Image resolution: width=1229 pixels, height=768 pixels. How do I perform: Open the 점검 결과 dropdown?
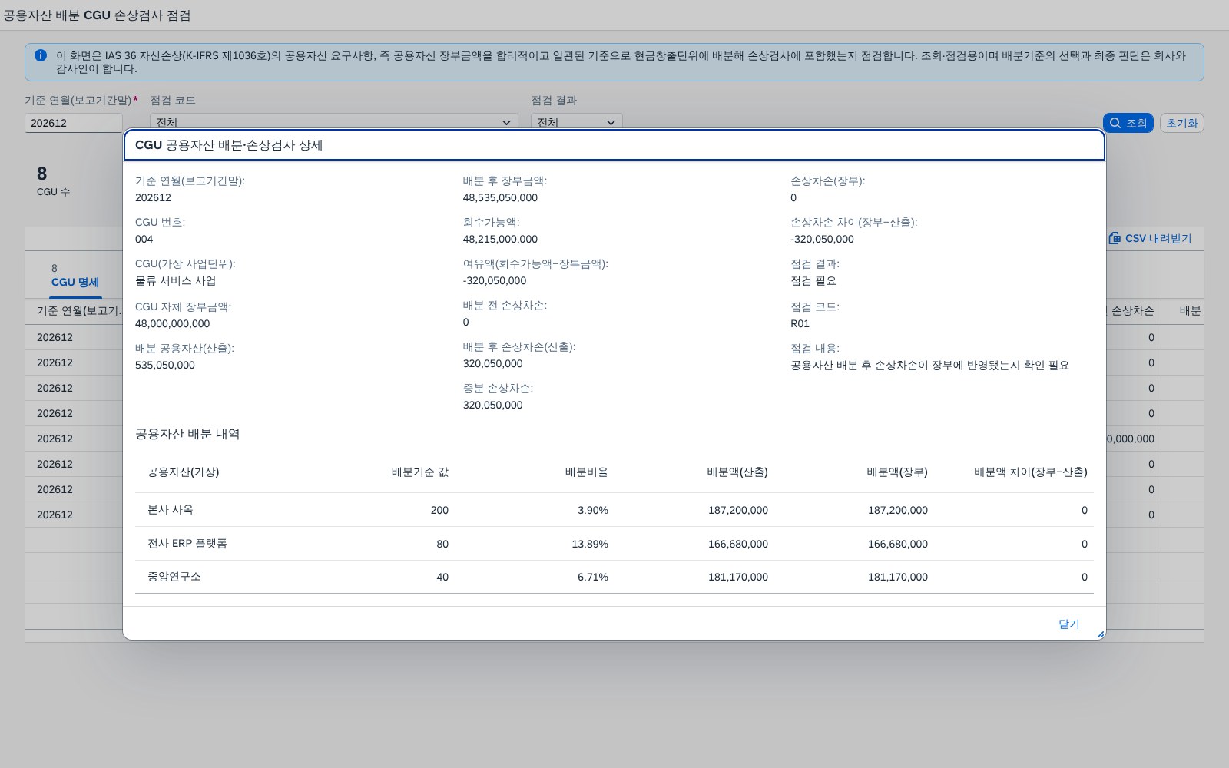(x=611, y=122)
